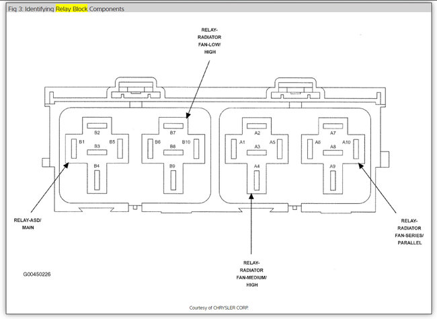
Task: Click terminal label A1
Action: coord(242,142)
